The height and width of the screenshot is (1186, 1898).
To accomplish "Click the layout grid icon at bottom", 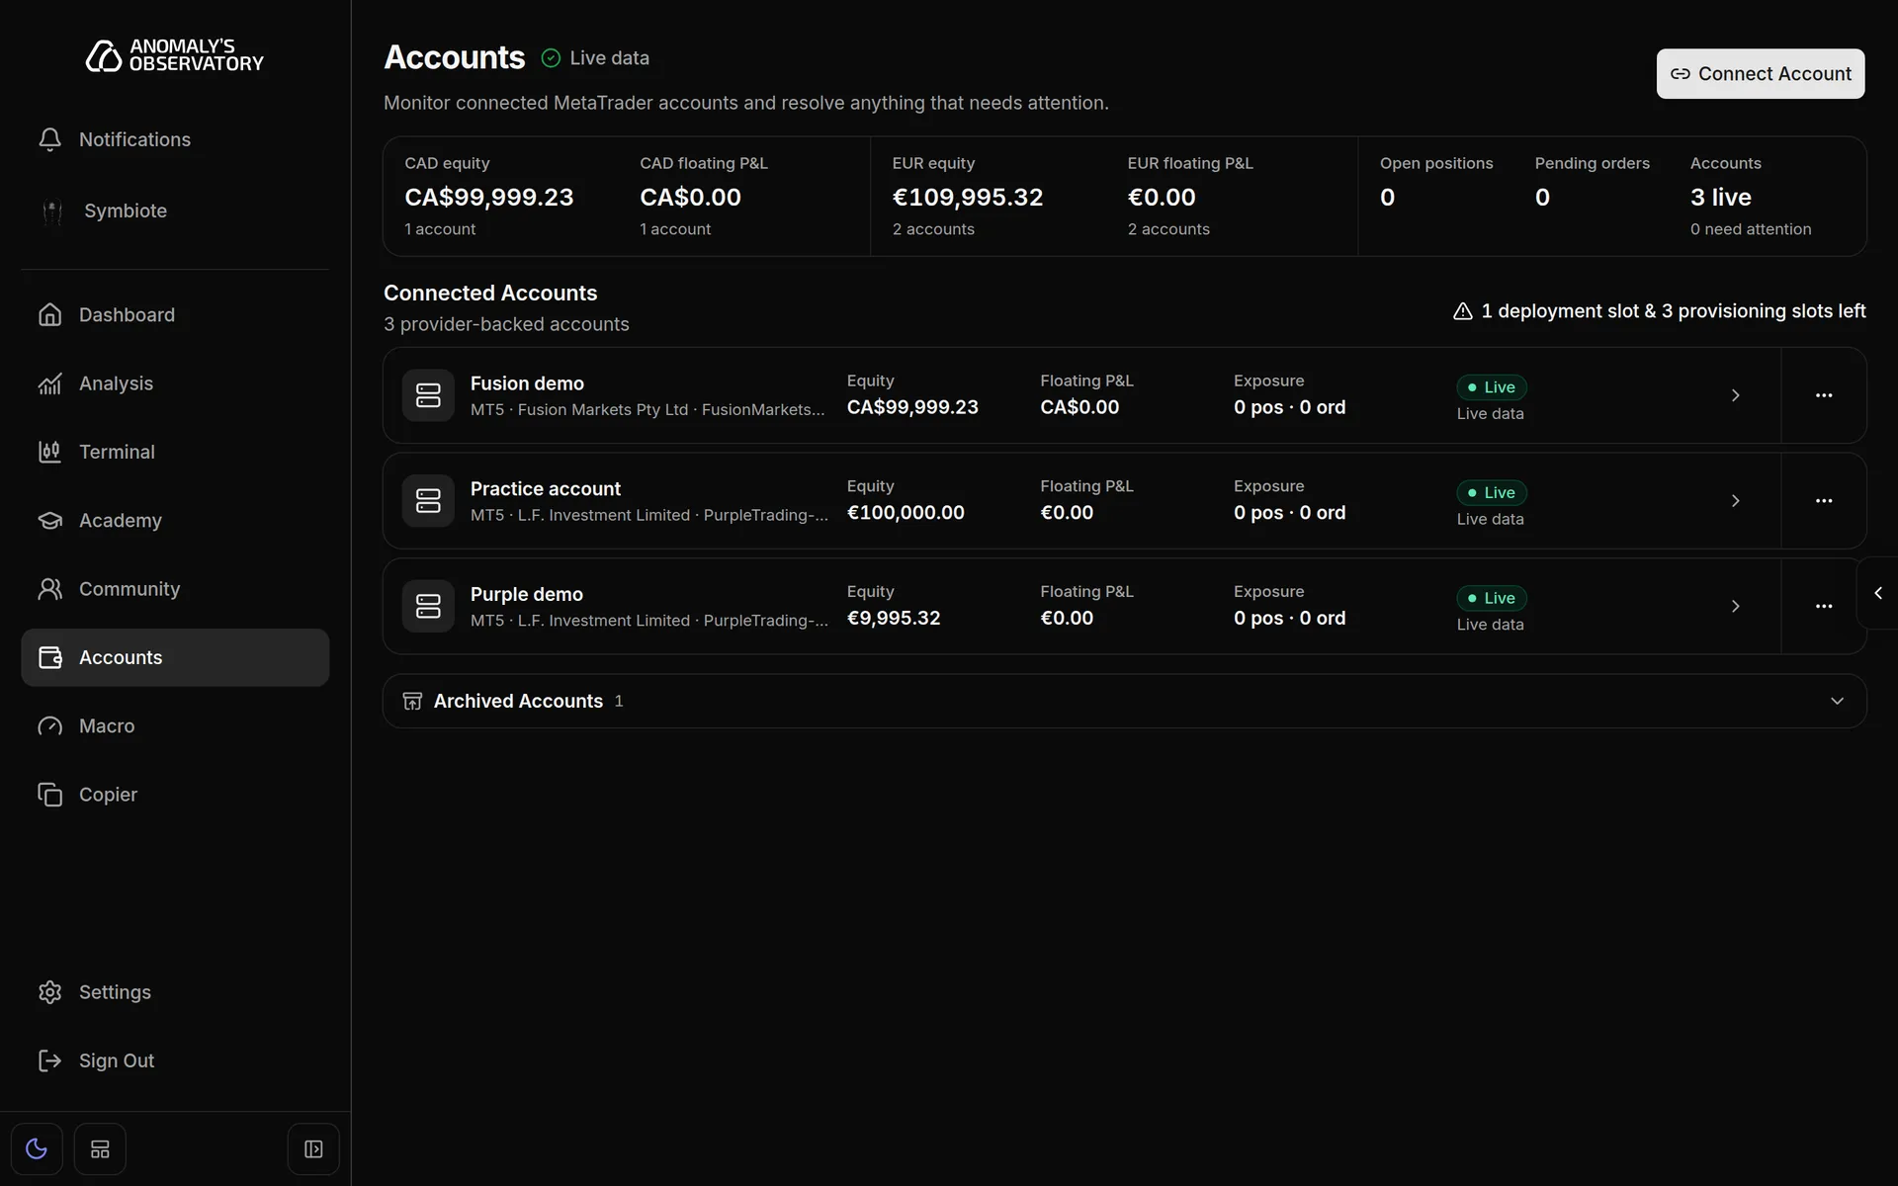I will tap(100, 1148).
